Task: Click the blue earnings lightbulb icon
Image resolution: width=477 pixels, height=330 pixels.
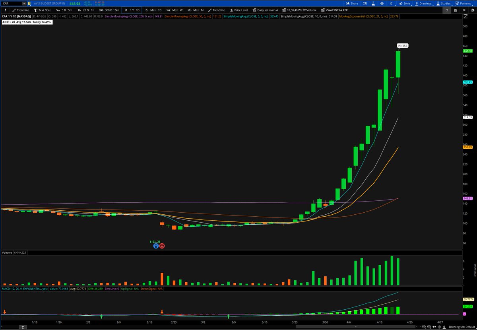Action: pos(156,246)
